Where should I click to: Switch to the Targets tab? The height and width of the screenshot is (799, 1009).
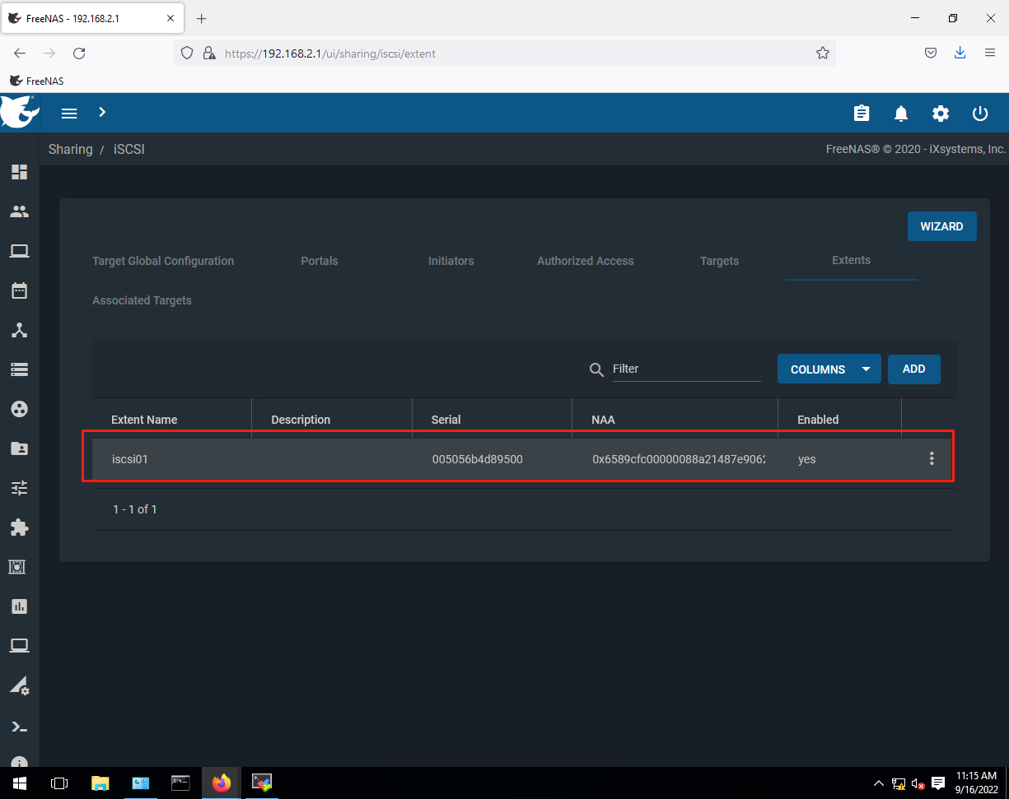pos(720,261)
